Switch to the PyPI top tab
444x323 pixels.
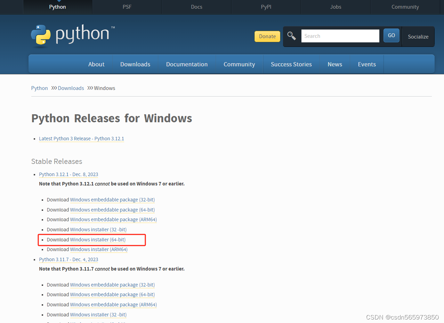[266, 7]
